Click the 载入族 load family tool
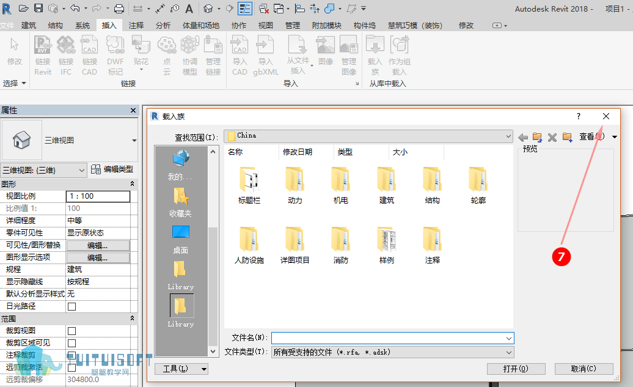Image resolution: width=633 pixels, height=387 pixels. point(375,56)
